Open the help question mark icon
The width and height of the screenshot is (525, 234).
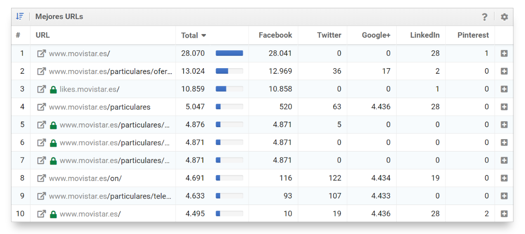(x=484, y=17)
